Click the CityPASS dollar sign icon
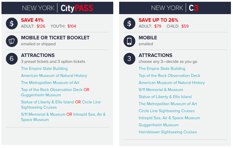 point(12,23)
